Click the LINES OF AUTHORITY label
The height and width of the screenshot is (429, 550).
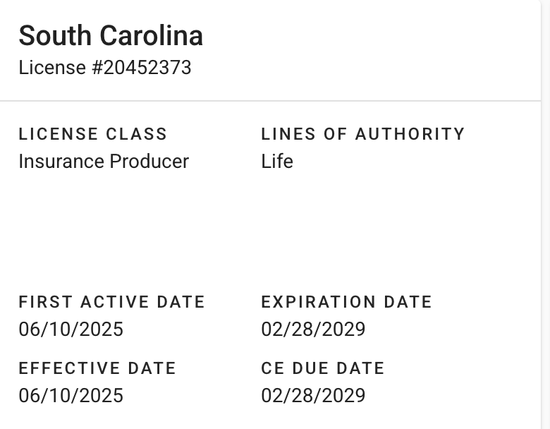coord(363,134)
